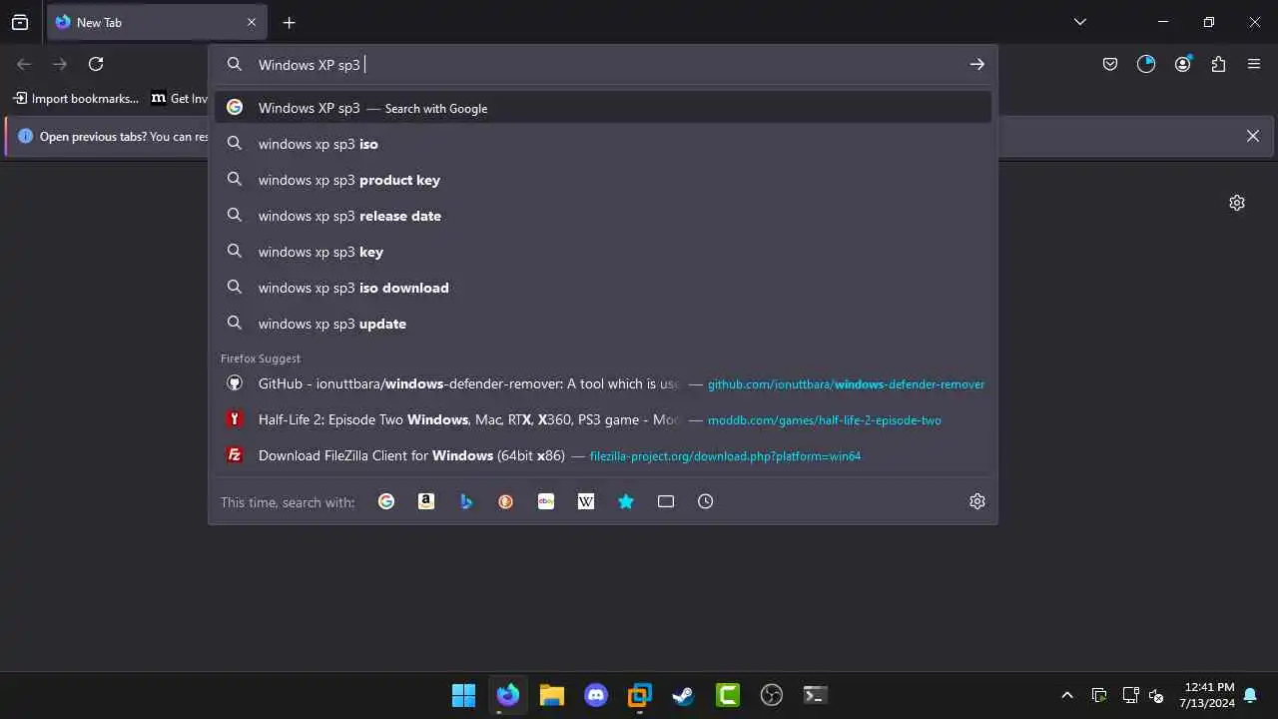Search with eBay this time

click(x=546, y=501)
